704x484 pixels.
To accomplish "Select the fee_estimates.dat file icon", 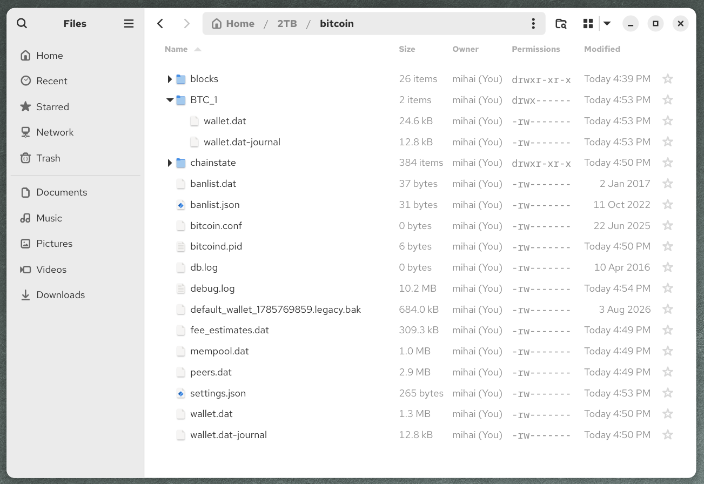I will coord(181,330).
